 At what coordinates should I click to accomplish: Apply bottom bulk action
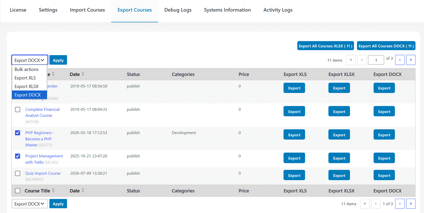(58, 204)
